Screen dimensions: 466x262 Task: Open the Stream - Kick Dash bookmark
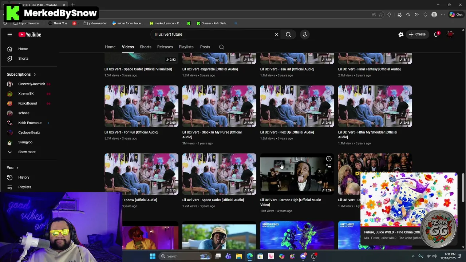(212, 23)
